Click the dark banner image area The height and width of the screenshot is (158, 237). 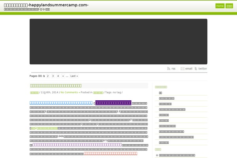118,41
